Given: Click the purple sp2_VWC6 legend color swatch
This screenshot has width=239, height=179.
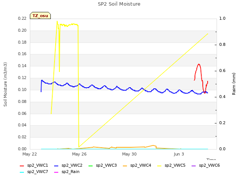Looking at the screenshot, I should 193,166.
